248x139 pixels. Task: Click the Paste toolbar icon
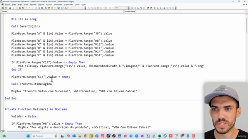[x=20, y=8]
